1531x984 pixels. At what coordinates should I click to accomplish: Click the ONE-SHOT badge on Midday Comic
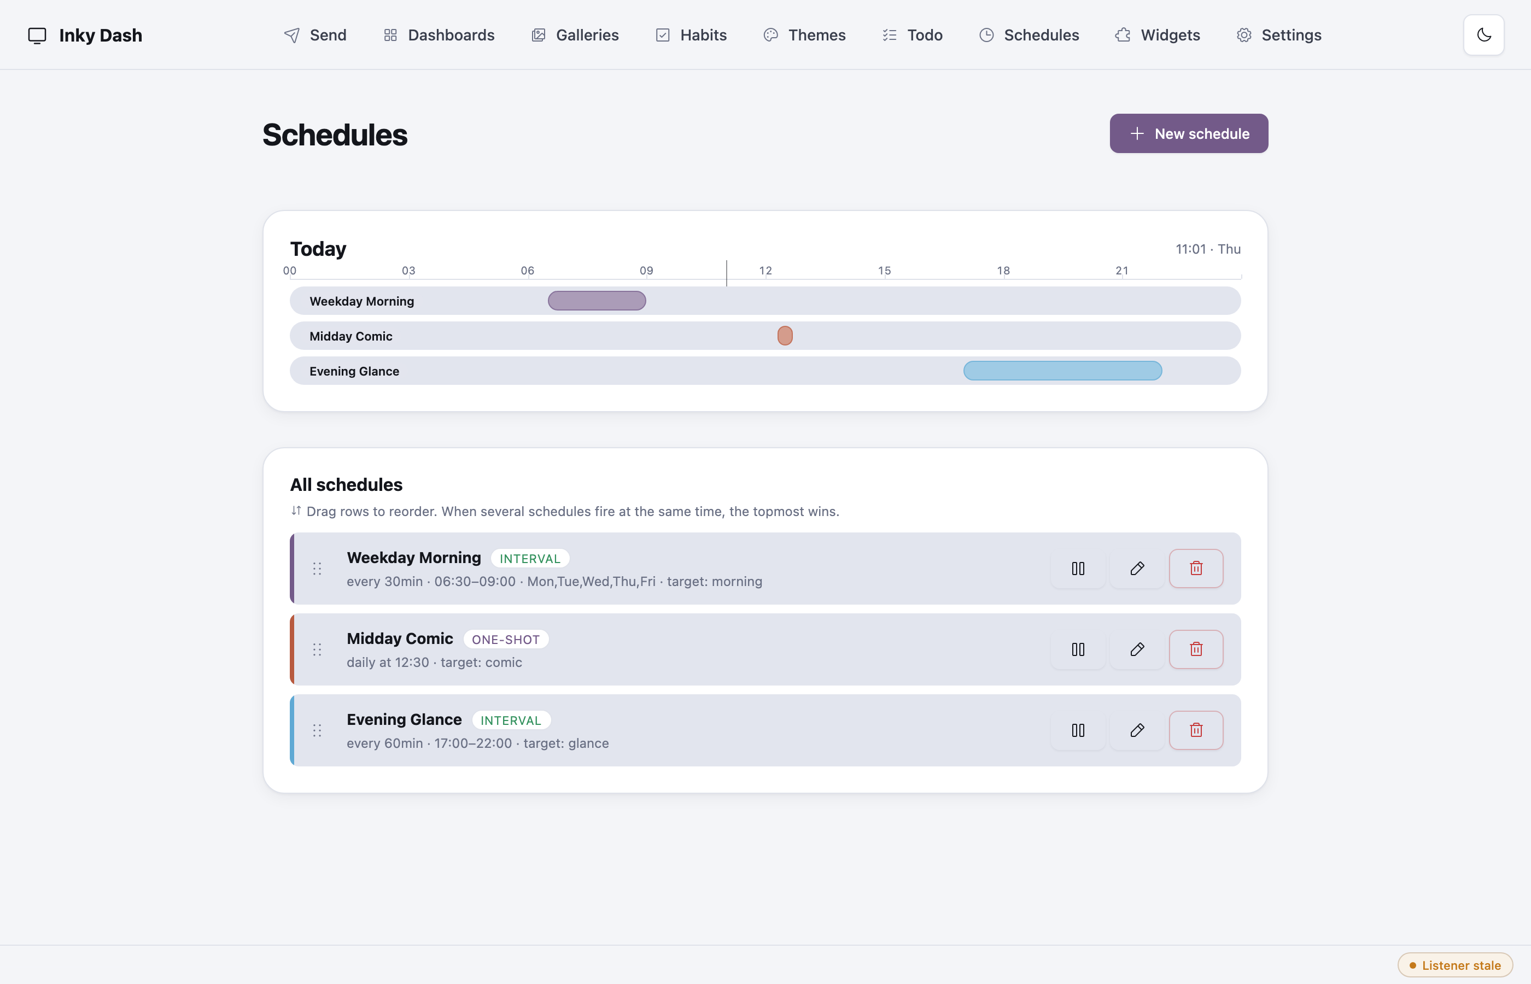point(505,640)
